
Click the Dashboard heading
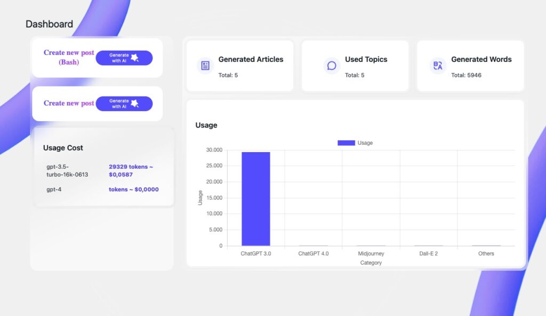point(50,24)
